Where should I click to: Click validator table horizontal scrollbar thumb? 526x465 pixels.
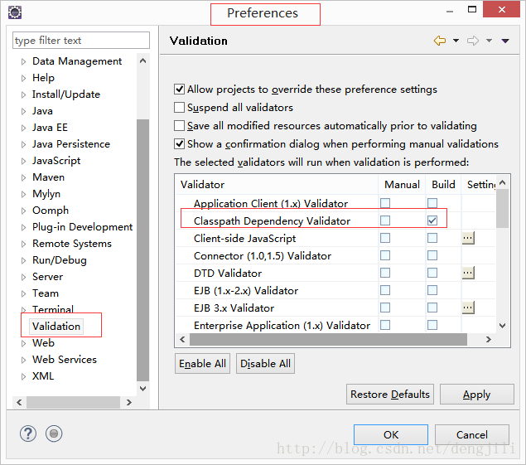328,339
